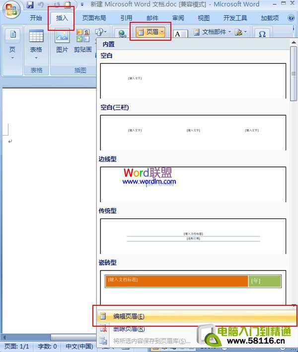Screen dimensions: 298x352
Task: Select the 空白(三栏) header template
Action: click(193, 131)
